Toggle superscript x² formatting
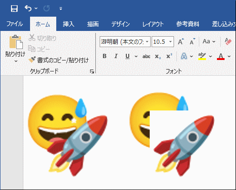This screenshot has width=236, height=190. (169, 56)
